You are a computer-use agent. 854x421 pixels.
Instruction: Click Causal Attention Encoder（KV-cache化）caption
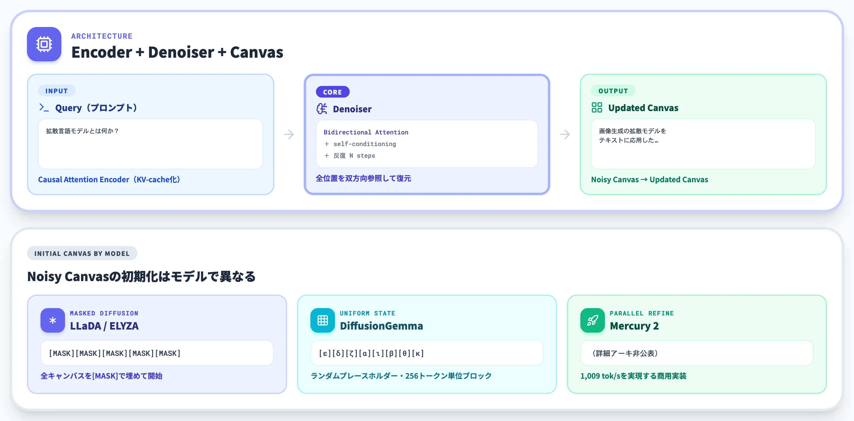[x=109, y=180]
